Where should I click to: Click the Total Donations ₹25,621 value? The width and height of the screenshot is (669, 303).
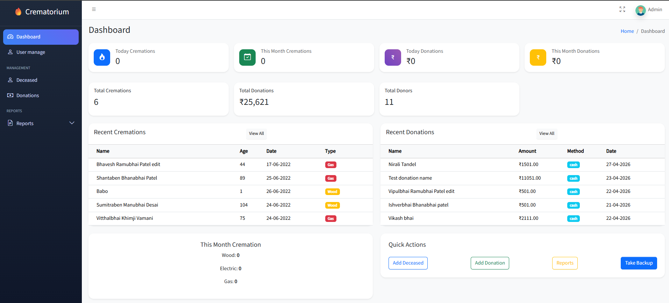(x=254, y=102)
